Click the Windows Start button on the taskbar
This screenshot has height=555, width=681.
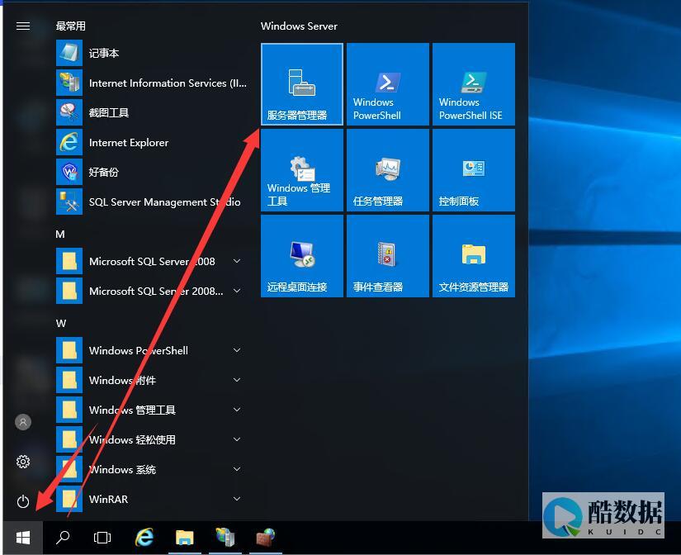[x=23, y=538]
